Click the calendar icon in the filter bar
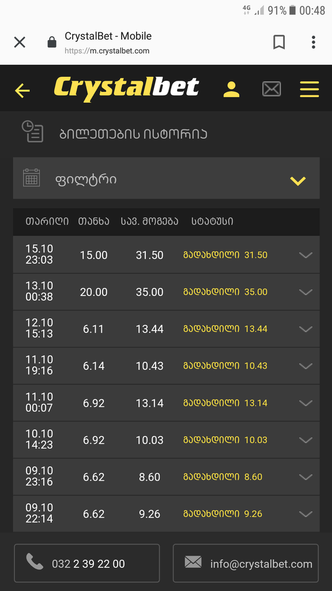 click(31, 178)
